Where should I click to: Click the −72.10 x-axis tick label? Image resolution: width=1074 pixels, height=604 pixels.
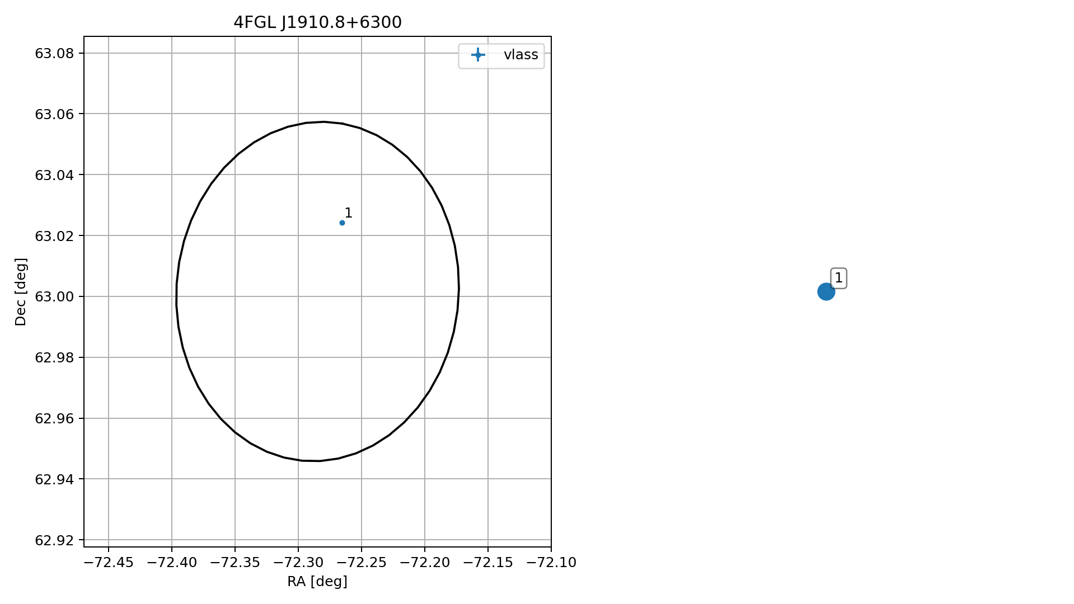(551, 563)
